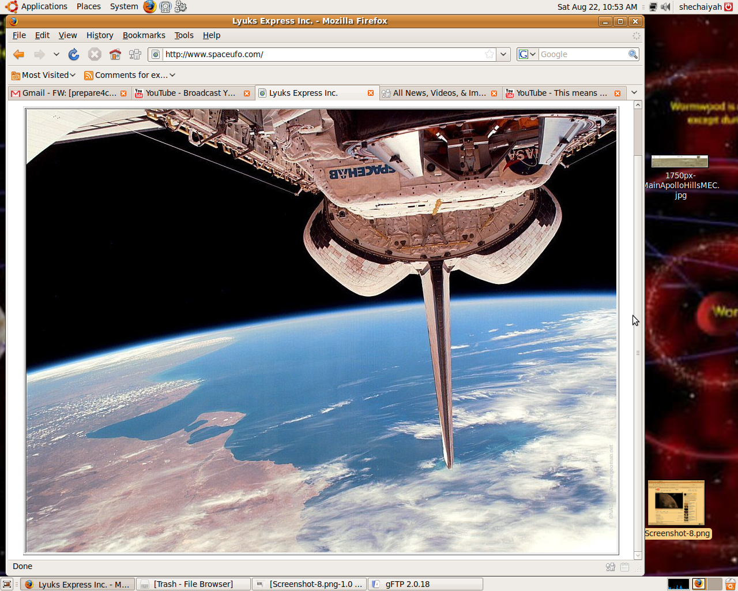Click the search magnifier icon
This screenshot has height=591, width=738.
633,54
